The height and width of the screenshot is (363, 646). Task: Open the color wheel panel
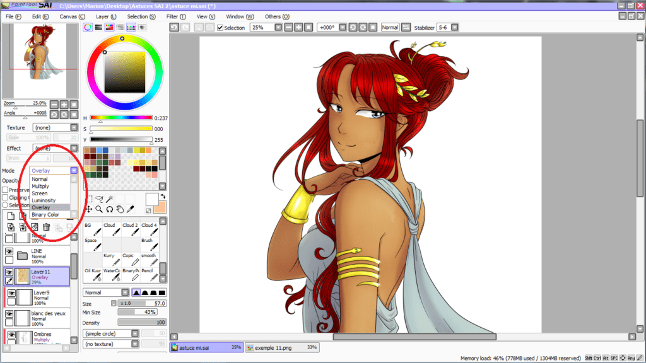tap(88, 27)
